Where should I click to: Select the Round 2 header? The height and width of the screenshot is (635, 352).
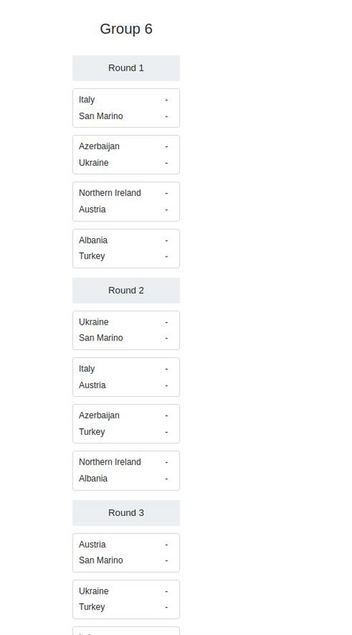126,291
